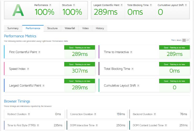Click the 100% Structure score value

[72, 12]
